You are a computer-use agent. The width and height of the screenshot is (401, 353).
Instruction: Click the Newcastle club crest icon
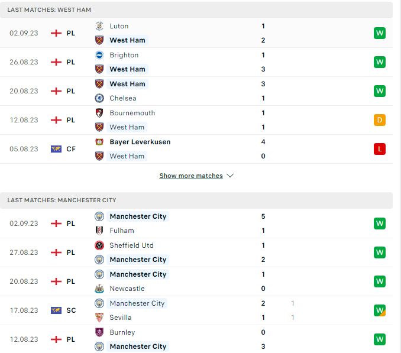coord(99,289)
